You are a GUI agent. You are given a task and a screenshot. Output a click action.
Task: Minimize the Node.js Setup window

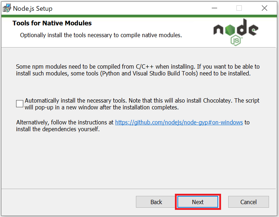(x=214, y=8)
